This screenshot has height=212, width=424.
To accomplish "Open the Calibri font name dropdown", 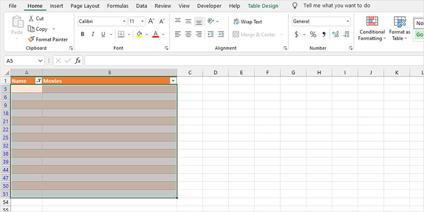I will tap(124, 21).
